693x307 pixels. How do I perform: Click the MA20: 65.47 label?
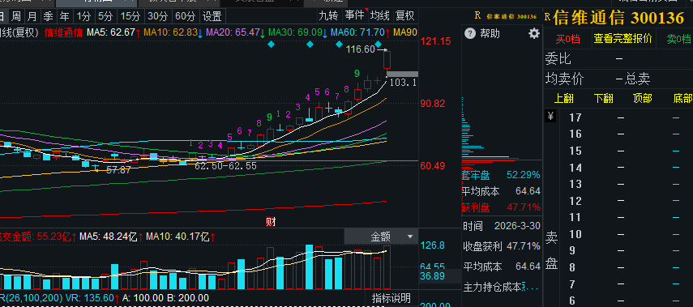pos(236,32)
